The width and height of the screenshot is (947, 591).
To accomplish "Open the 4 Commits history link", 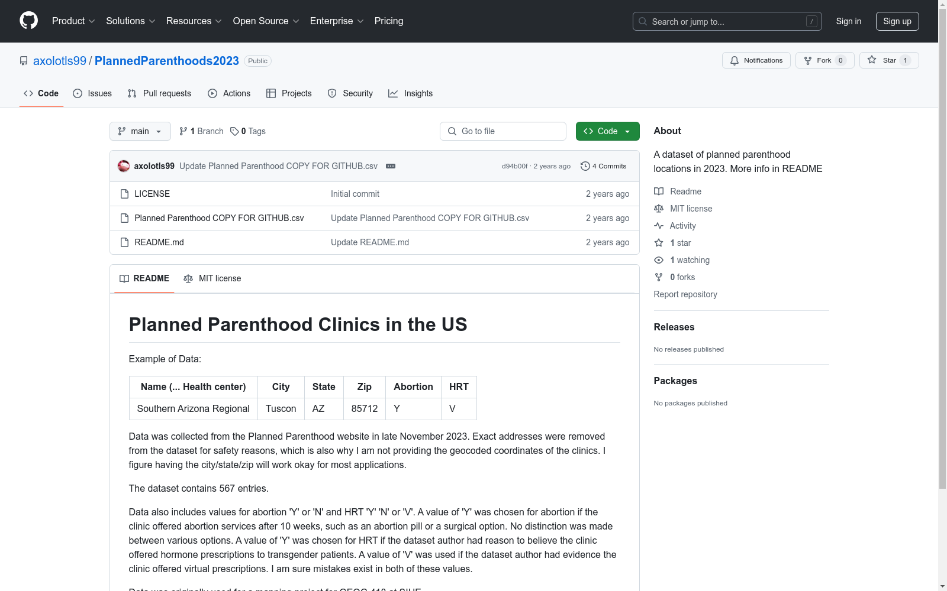I will pyautogui.click(x=604, y=166).
